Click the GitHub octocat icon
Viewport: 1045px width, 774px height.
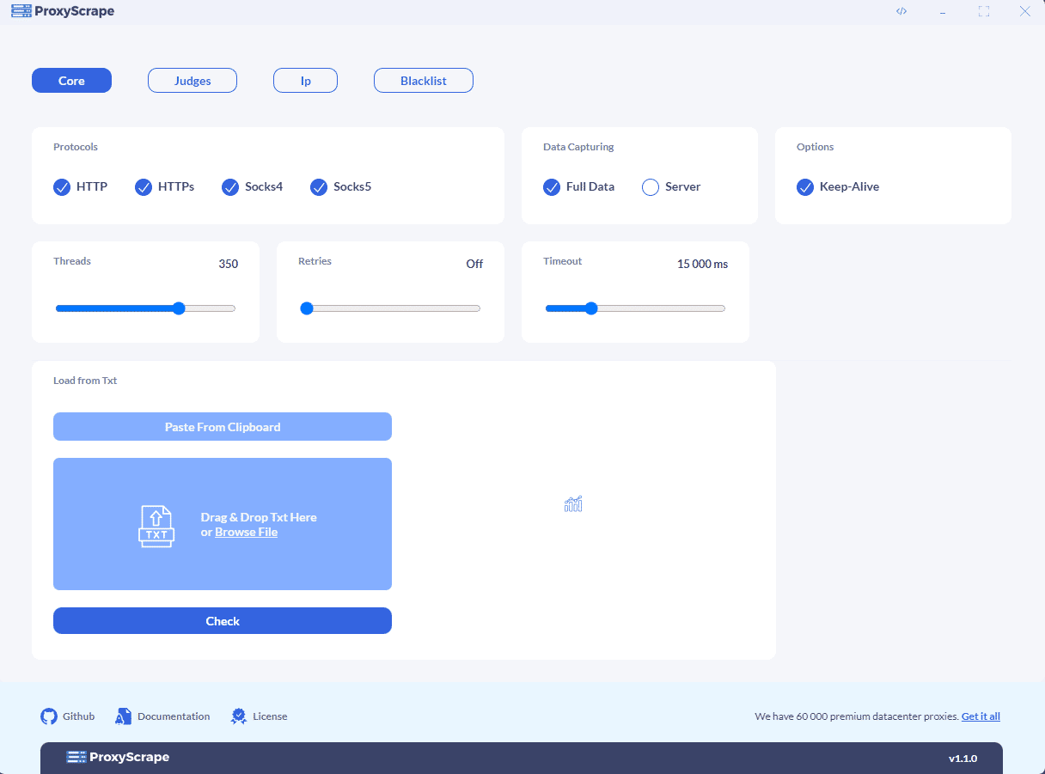point(49,716)
